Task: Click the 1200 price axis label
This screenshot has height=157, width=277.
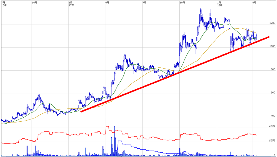Action: click(x=272, y=23)
